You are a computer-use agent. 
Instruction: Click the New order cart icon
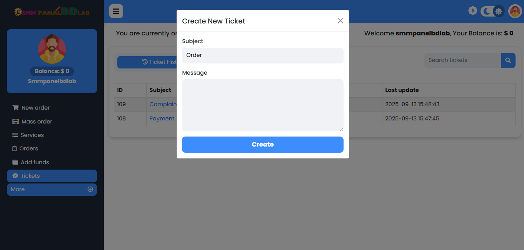[15, 108]
